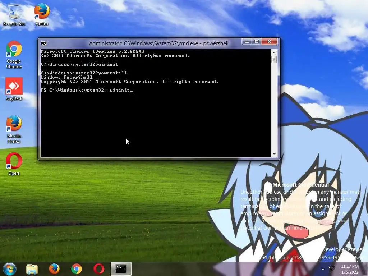Click the 'Windows PowerShell' output line
The image size is (368, 276).
pos(66,77)
